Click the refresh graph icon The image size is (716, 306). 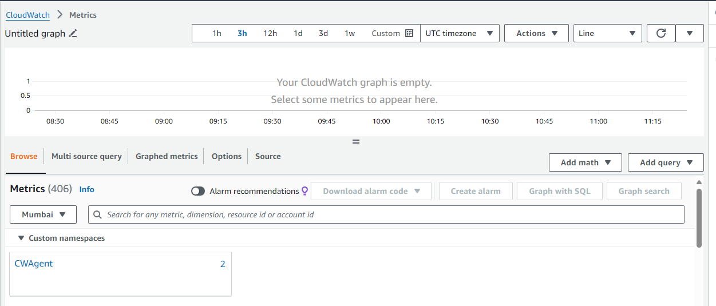coord(661,33)
